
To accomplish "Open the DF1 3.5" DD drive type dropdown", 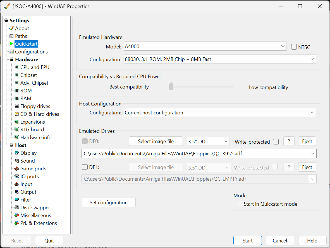I will pos(209,168).
